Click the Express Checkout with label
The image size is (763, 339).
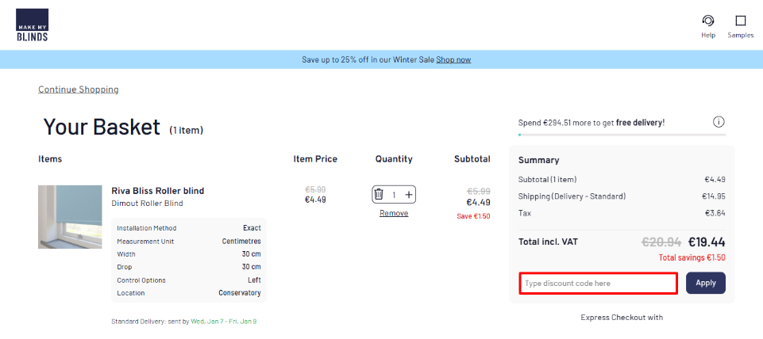621,318
